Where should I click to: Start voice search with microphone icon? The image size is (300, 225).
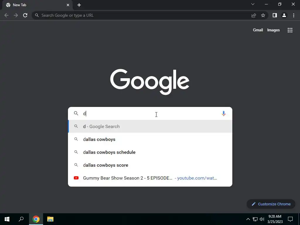pyautogui.click(x=224, y=113)
